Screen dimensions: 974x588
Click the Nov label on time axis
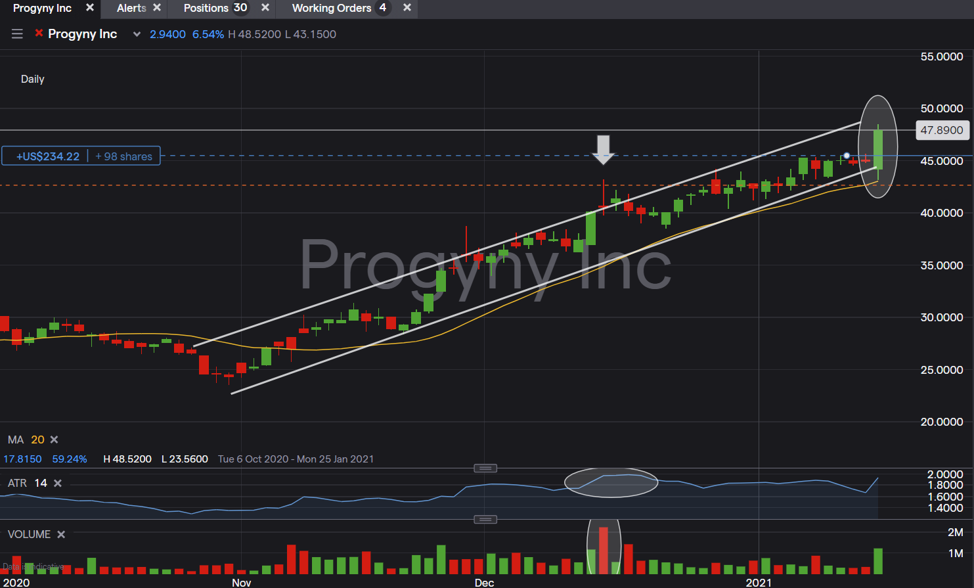241,582
